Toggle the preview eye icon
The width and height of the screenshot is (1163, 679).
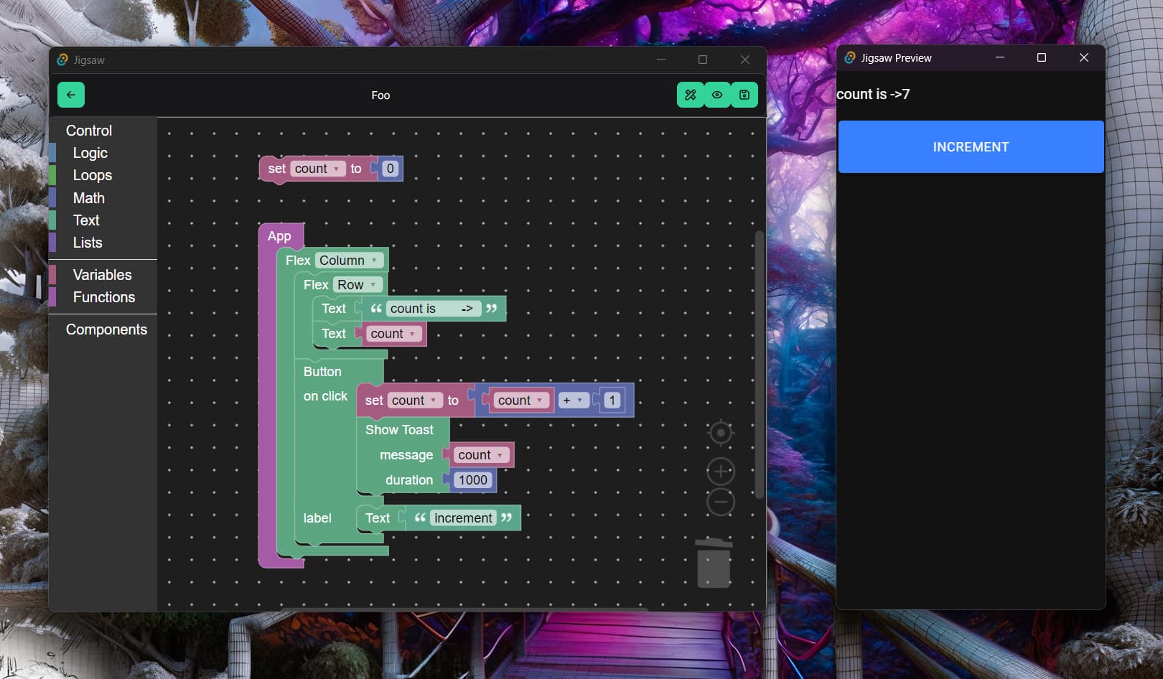coord(717,95)
